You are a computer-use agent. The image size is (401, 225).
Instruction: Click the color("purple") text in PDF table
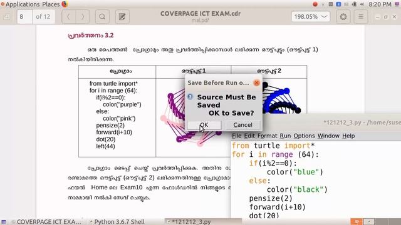click(122, 104)
